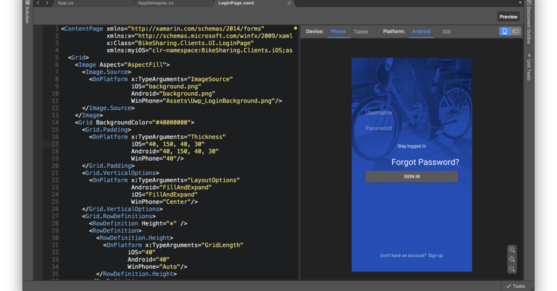Screen dimensions: 557x291
Task: Zoom out of the device preview
Action: coord(512,269)
